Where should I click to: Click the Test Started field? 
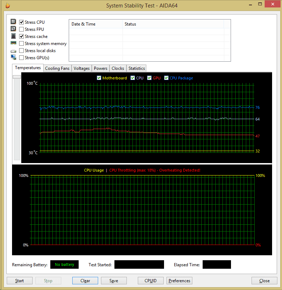(139, 264)
